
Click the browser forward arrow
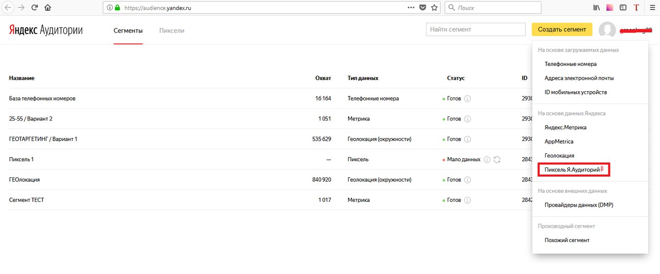point(21,8)
